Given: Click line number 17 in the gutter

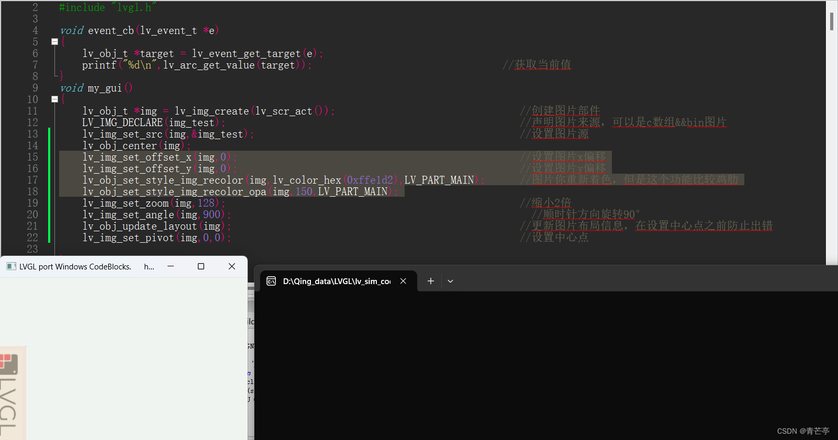Looking at the screenshot, I should [32, 180].
